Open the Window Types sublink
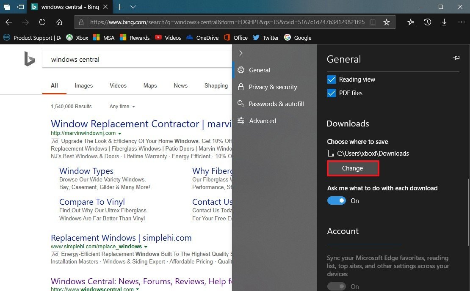Image resolution: width=470 pixels, height=291 pixels. (86, 171)
